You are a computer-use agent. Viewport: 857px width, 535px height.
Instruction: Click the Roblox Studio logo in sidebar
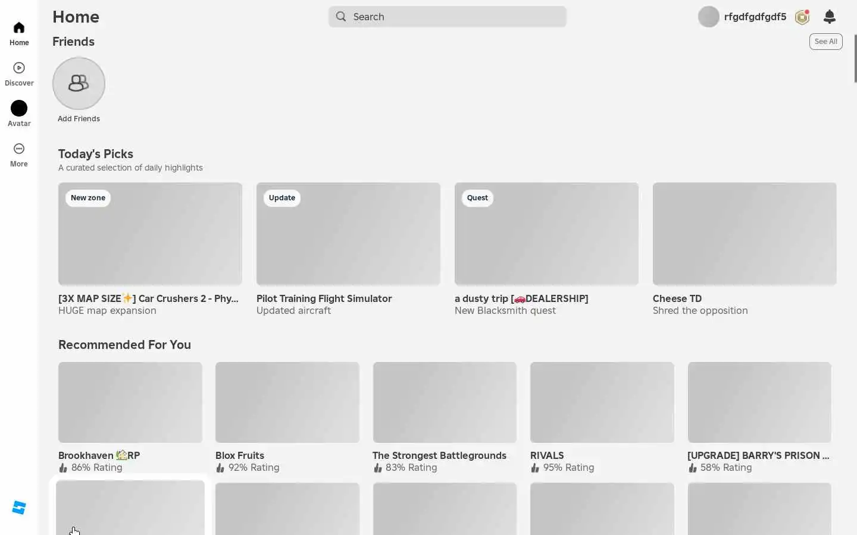[19, 508]
